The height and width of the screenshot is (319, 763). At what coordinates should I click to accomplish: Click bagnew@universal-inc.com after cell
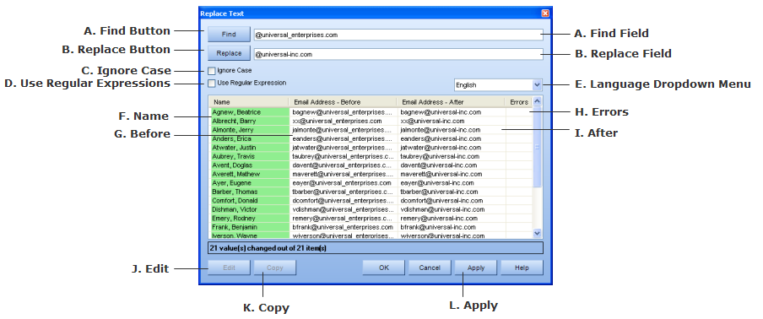(451, 112)
